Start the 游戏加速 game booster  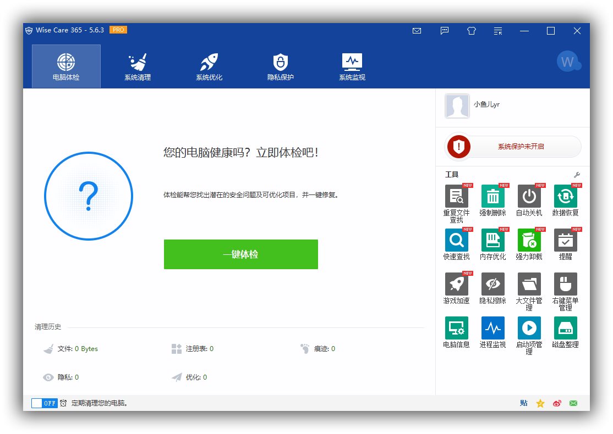[x=456, y=285]
